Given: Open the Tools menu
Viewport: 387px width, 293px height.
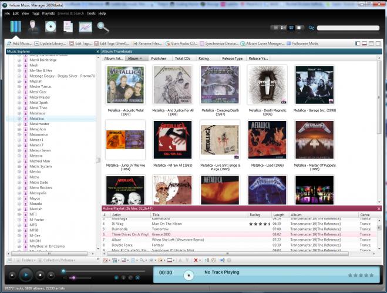Looking at the screenshot, I should pos(91,14).
